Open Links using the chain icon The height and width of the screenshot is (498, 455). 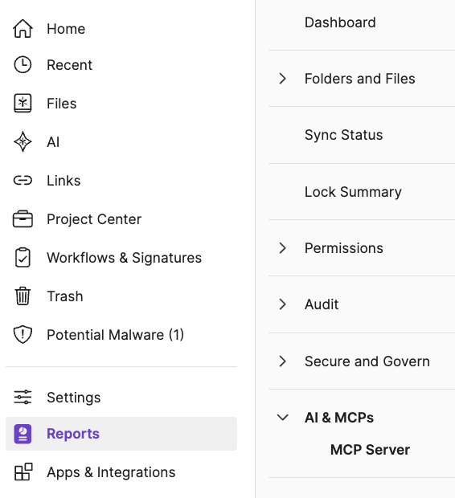23,181
